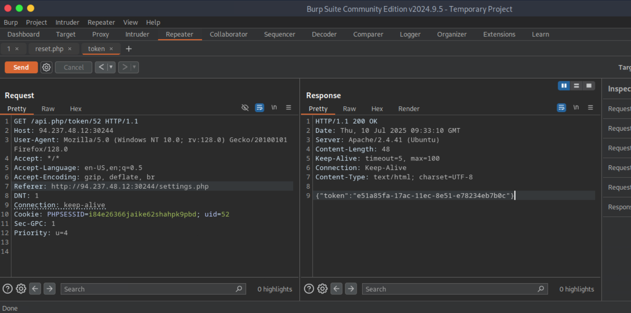Toggle hide non-printable eye icon in Request
The height and width of the screenshot is (313, 631).
pos(245,108)
